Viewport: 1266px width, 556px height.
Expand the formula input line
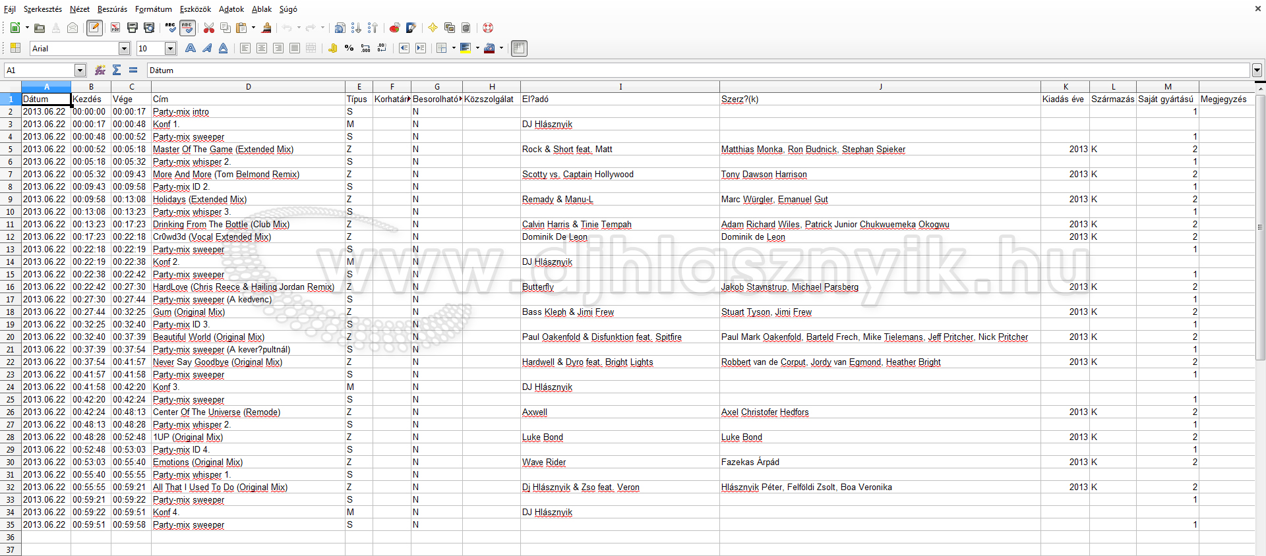pyautogui.click(x=1257, y=70)
